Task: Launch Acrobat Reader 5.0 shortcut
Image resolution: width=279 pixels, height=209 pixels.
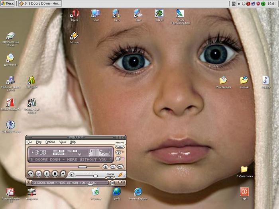Action: 11,195
